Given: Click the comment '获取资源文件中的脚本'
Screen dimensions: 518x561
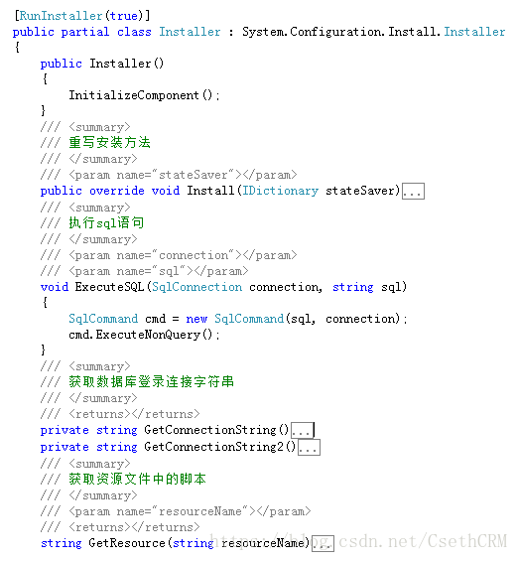Looking at the screenshot, I should [x=137, y=479].
